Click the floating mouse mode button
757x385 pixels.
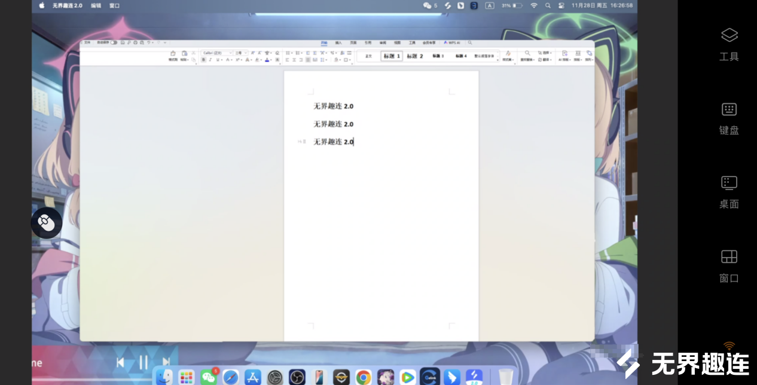47,223
